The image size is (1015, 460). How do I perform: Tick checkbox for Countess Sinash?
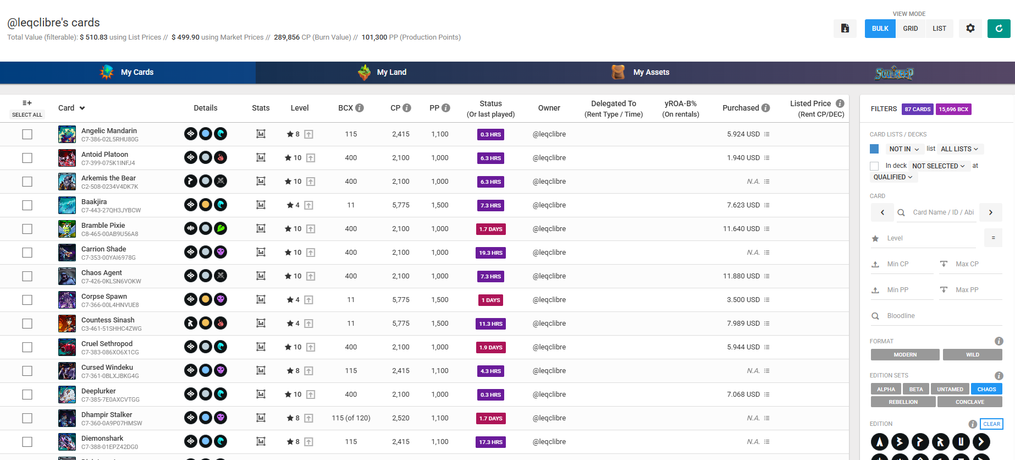point(27,324)
